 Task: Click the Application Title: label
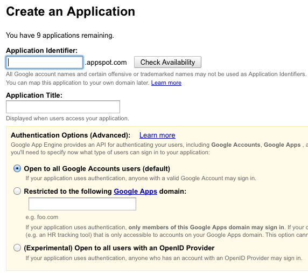pyautogui.click(x=34, y=95)
